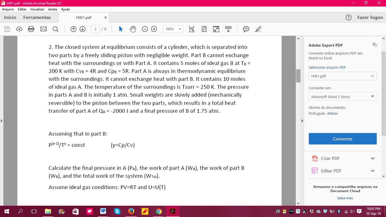Activate the Highlight text tool
This screenshot has width=386, height=217.
(x=258, y=29)
